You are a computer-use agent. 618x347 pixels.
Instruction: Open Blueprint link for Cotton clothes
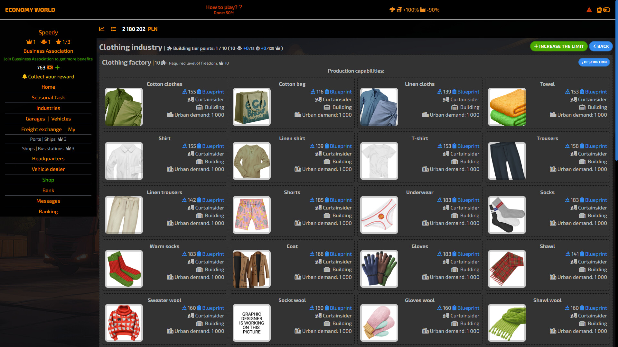[x=213, y=92]
